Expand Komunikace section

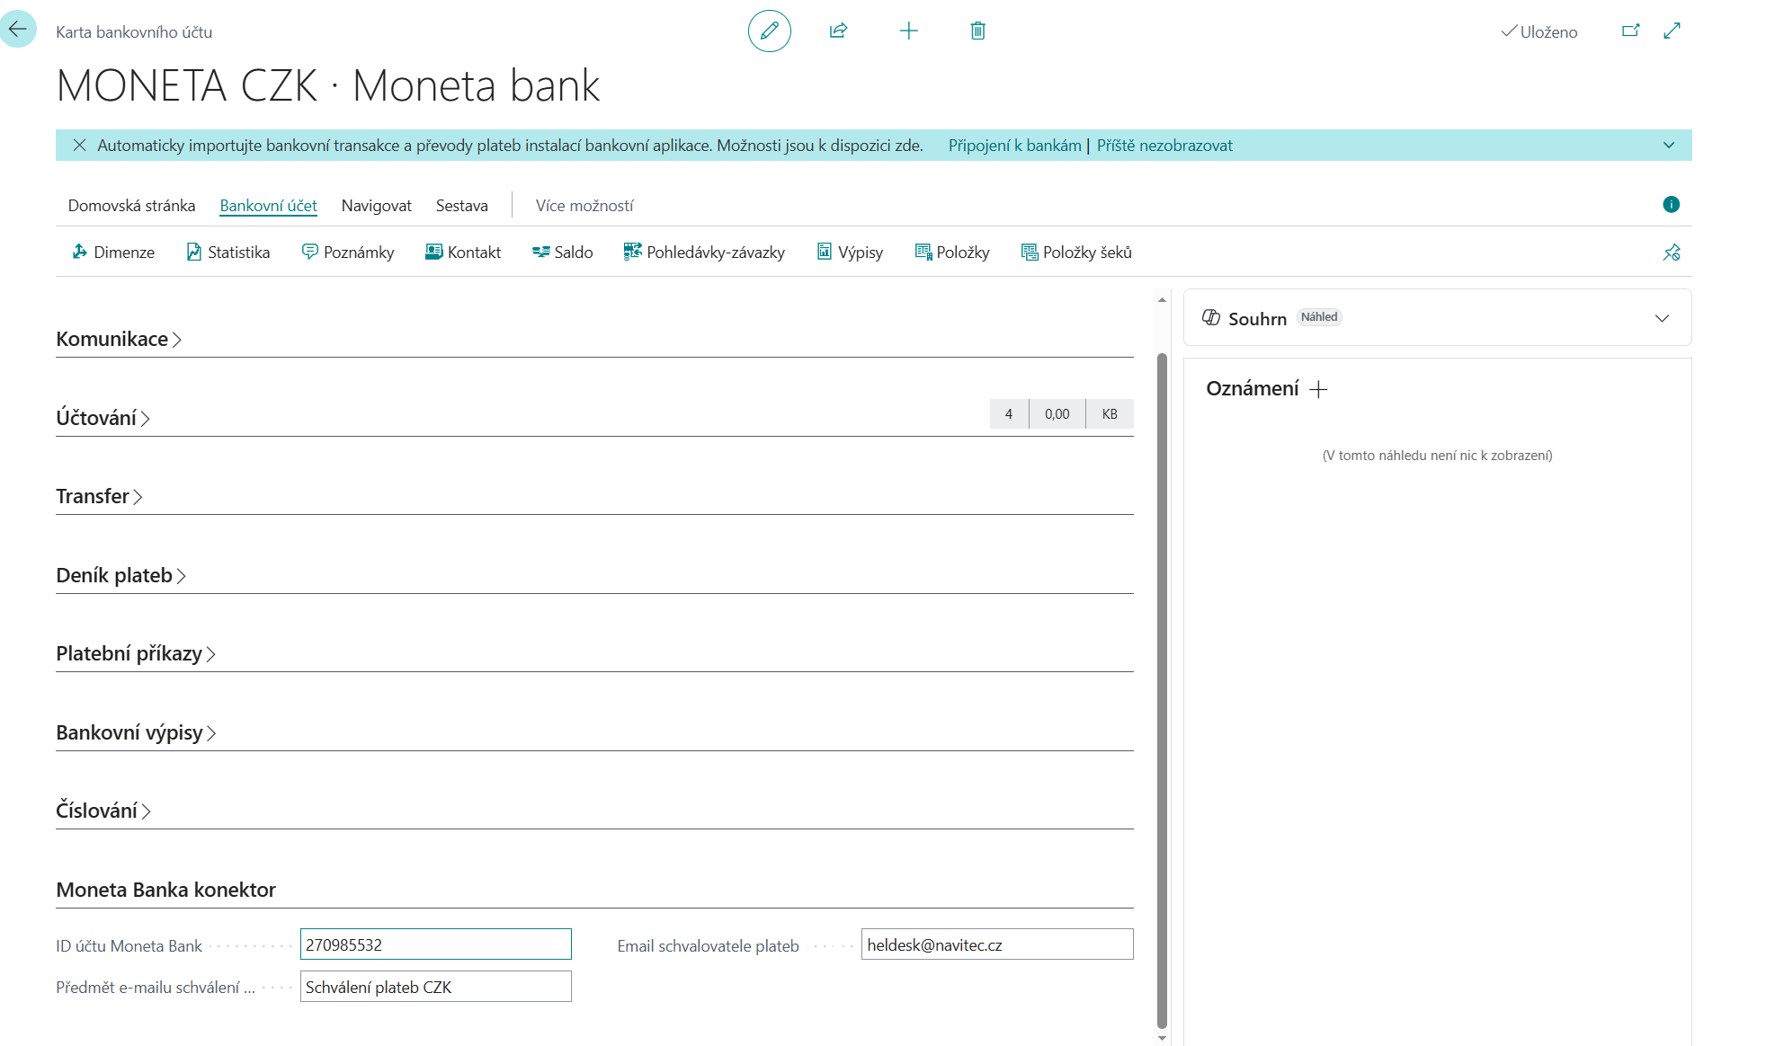[119, 339]
